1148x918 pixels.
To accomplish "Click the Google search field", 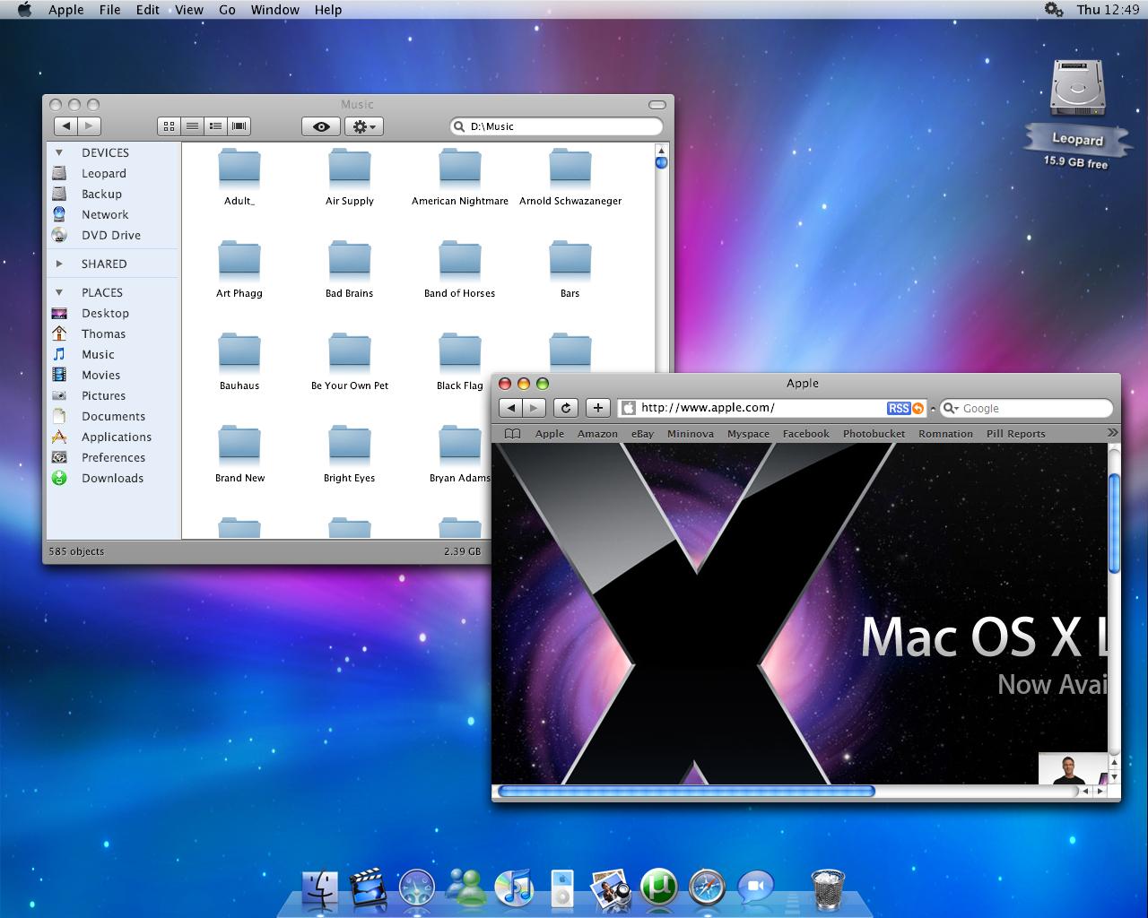I will tap(1026, 408).
